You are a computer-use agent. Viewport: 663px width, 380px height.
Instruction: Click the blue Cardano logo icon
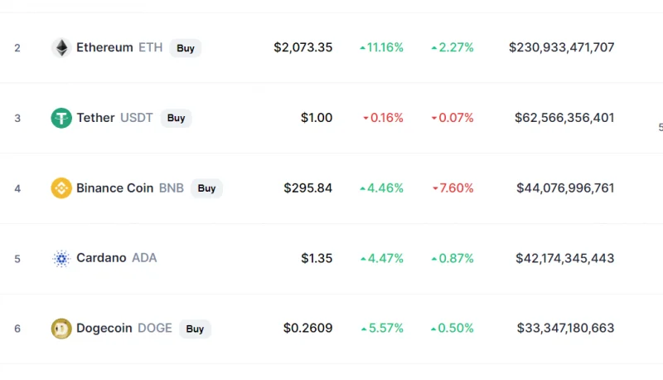click(x=61, y=258)
